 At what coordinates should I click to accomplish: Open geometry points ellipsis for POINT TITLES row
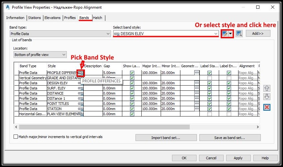pyautogui.click(x=197, y=104)
